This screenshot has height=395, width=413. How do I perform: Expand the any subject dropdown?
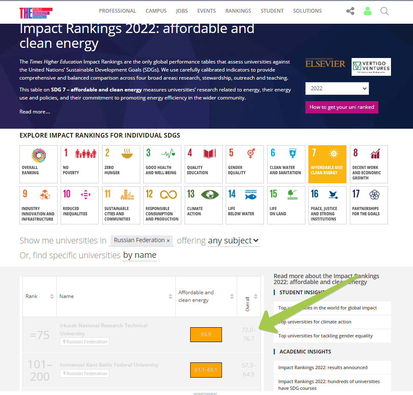233,241
